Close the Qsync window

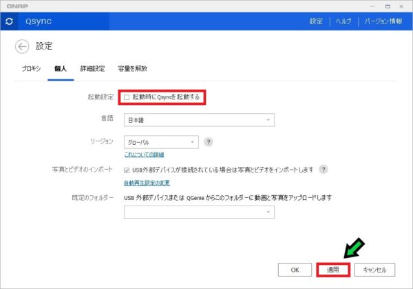[x=401, y=6]
